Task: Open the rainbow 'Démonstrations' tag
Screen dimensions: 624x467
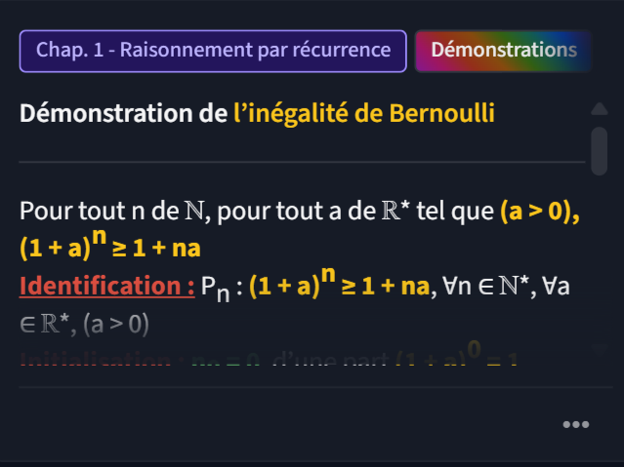Action: click(503, 50)
